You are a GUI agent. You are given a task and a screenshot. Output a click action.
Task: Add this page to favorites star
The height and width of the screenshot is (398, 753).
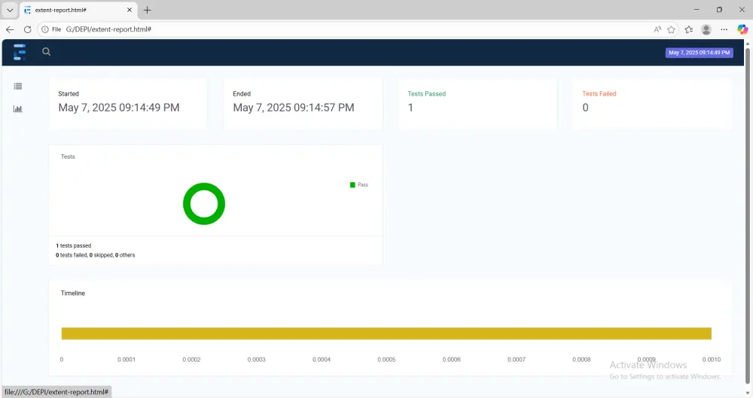[672, 29]
